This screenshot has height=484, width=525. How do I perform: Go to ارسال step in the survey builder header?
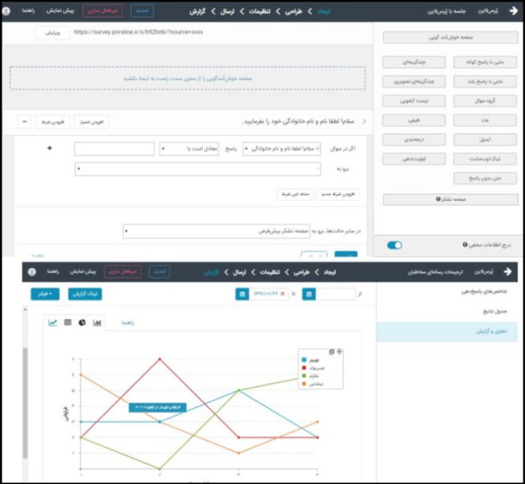point(227,12)
